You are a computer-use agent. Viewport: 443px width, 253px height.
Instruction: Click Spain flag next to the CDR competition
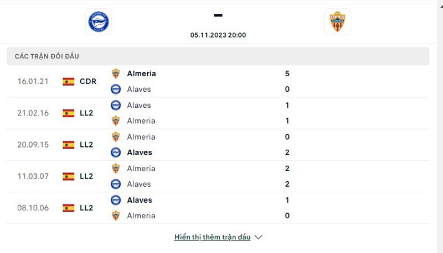point(69,81)
